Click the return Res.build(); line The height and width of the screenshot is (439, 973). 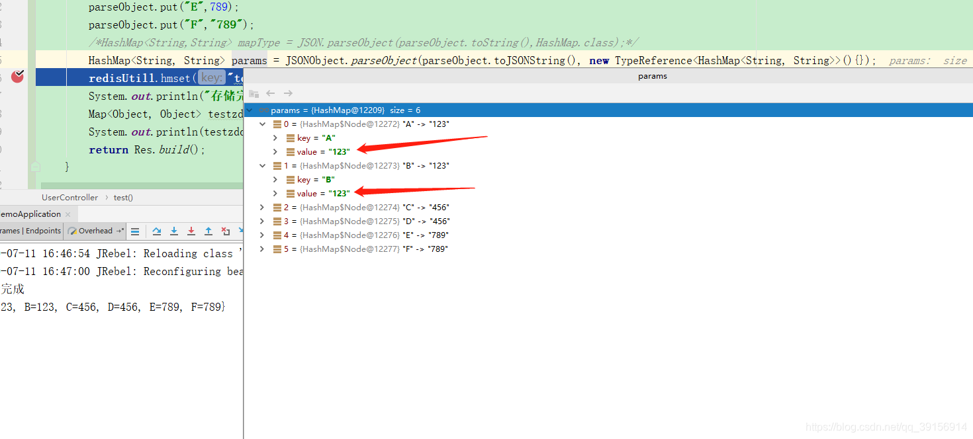[x=147, y=149]
